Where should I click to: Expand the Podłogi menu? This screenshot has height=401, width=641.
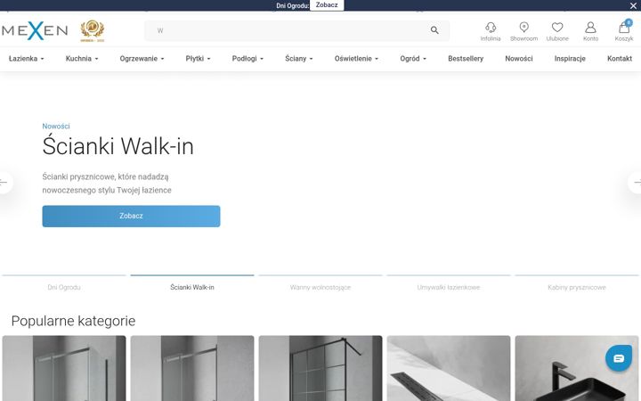click(247, 59)
